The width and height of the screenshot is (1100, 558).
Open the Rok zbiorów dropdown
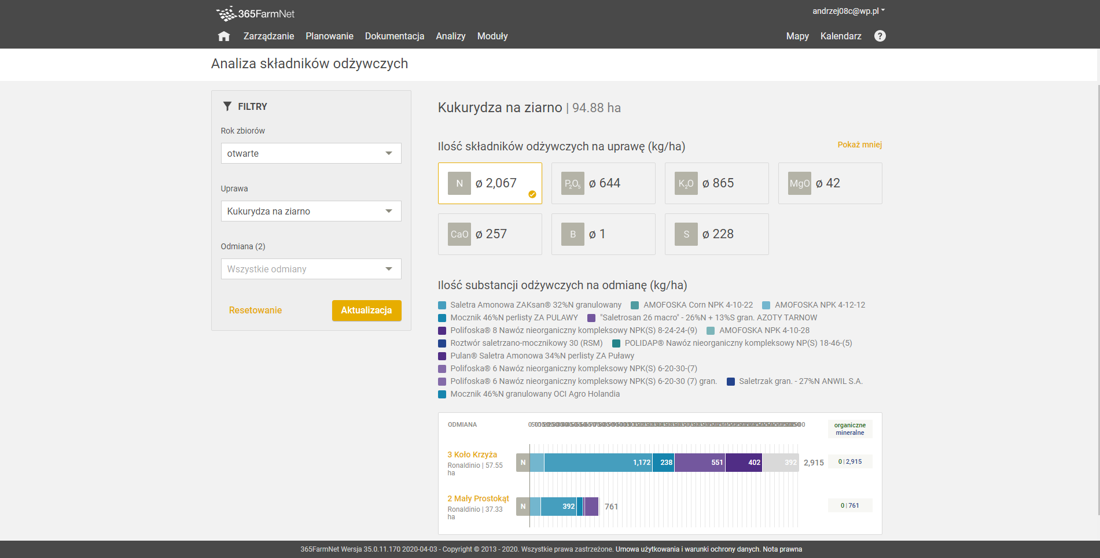click(x=311, y=153)
